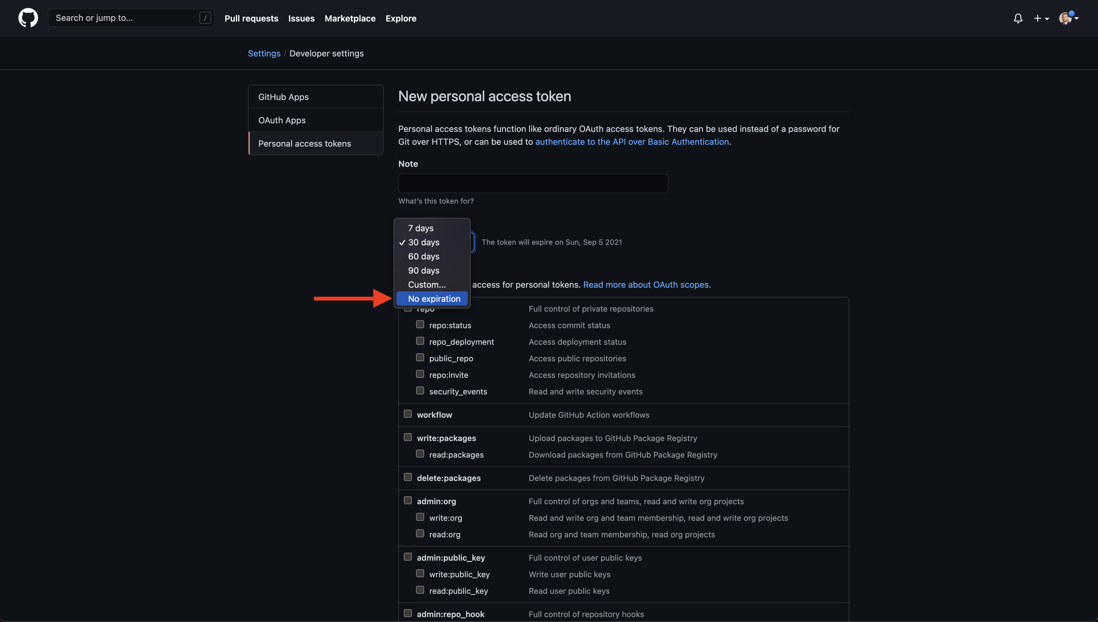Click Update GitHub Action workflows text

[x=589, y=415]
